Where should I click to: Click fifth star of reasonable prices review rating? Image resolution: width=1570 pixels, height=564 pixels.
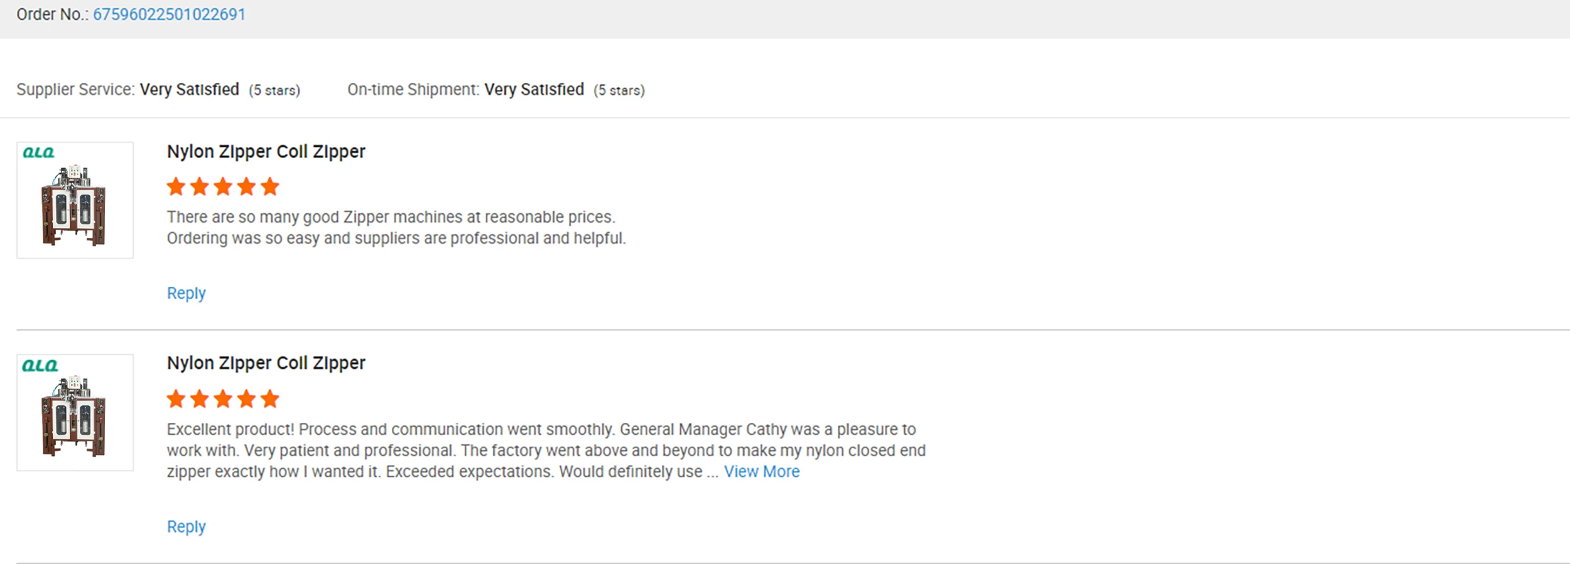[x=270, y=186]
